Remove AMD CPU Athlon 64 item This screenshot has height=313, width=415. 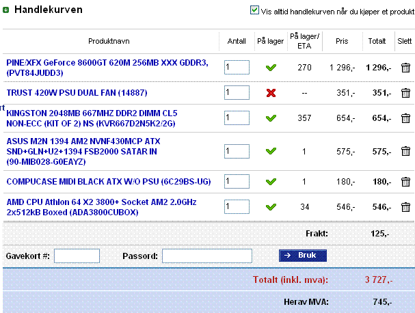click(405, 207)
